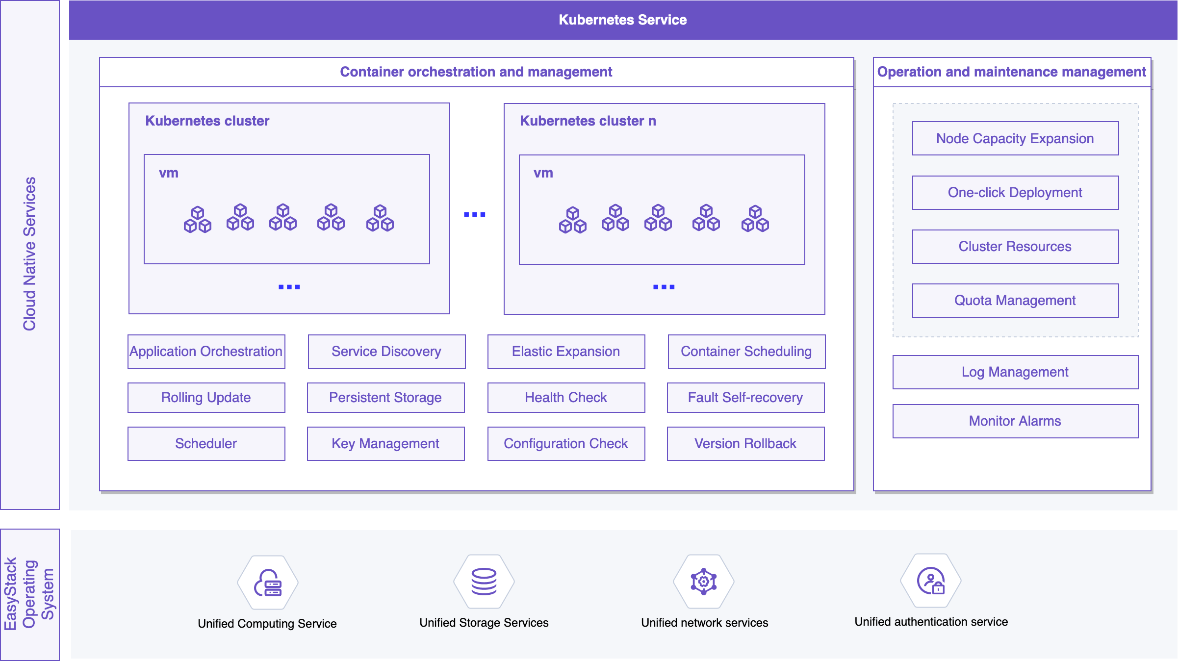Click the Monitor Alarms box
This screenshot has height=661, width=1178.
(1015, 421)
